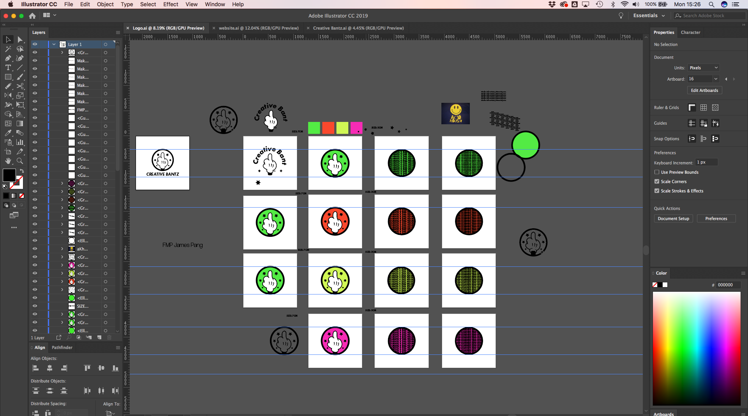Collapse Layer 1 in Layers panel

(54, 44)
